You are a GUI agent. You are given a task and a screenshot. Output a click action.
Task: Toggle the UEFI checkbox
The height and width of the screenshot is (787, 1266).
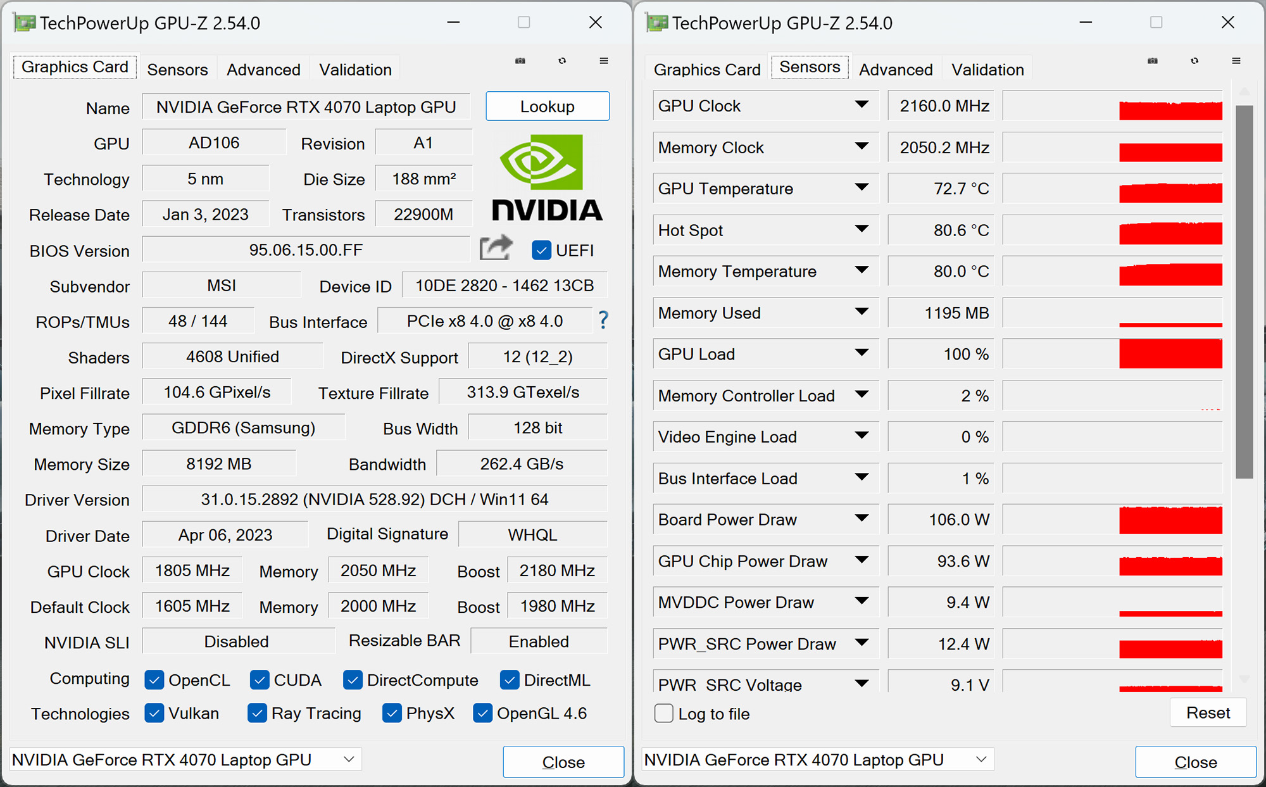point(541,250)
